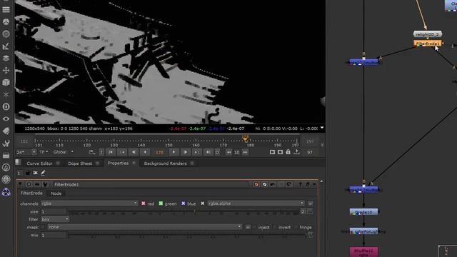
Task: Open the channels rgba dropdown
Action: 89,203
